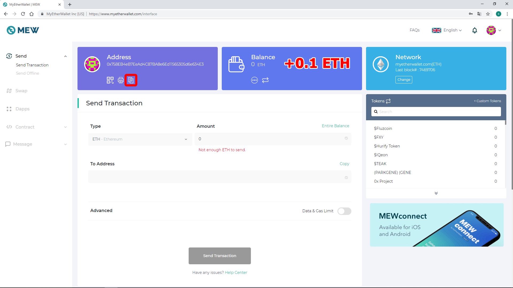Click the Amount input field
Viewport: 513px width, 288px height.
point(273,139)
